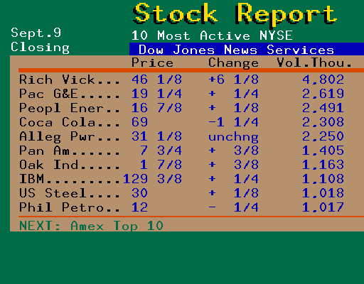Click Coca Cola price 69
Viewport: 364px width, 284px height.
(x=140, y=122)
